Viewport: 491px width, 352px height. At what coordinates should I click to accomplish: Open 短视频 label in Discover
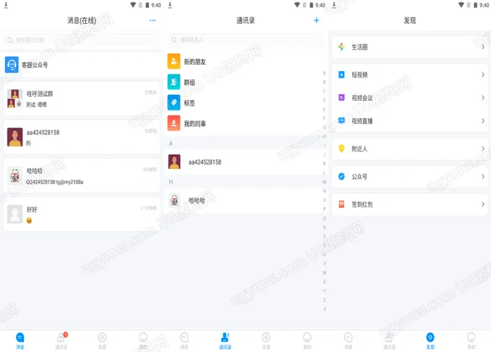click(x=359, y=74)
